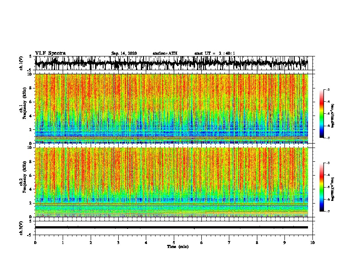The image size is (352, 272).
Task: Click the "3" tick on the time axis
Action: point(118,243)
